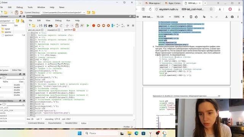Toggle breakpoint using the red circle icon

point(93,25)
